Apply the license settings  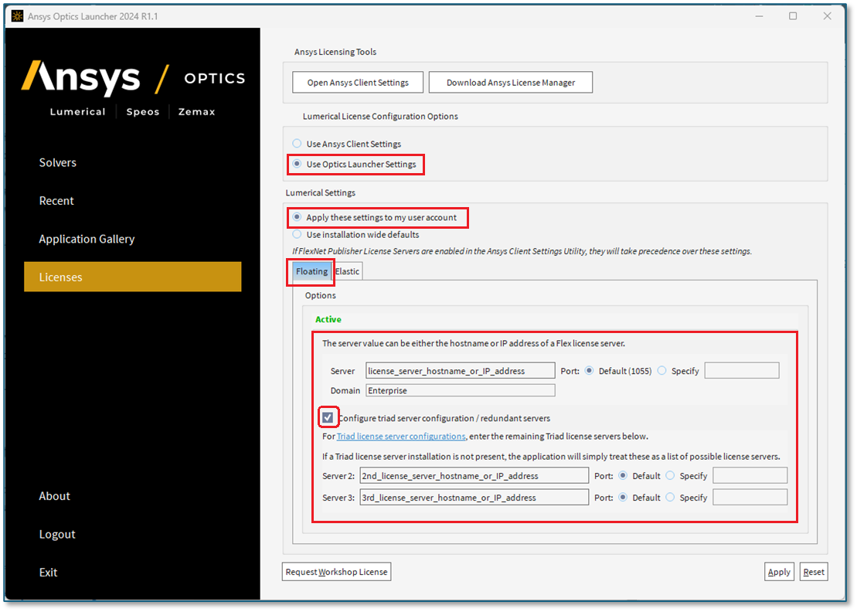tap(779, 572)
